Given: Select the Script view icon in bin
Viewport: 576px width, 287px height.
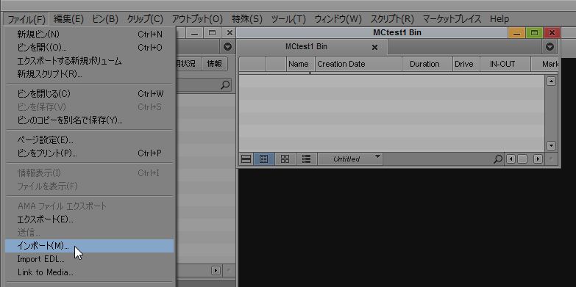Looking at the screenshot, I should tap(306, 159).
